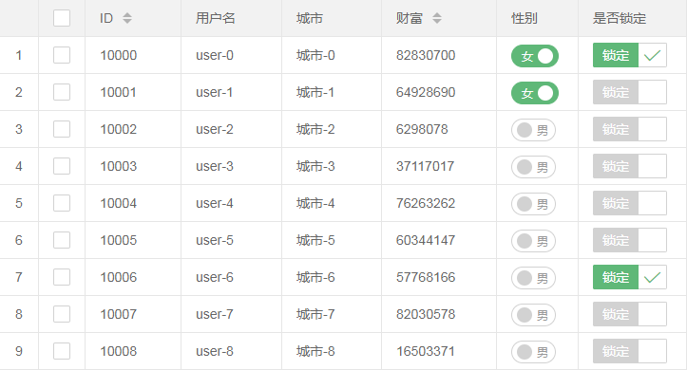Switch user-2 gender toggle from 男
Viewport: 687px width, 370px height.
(533, 130)
